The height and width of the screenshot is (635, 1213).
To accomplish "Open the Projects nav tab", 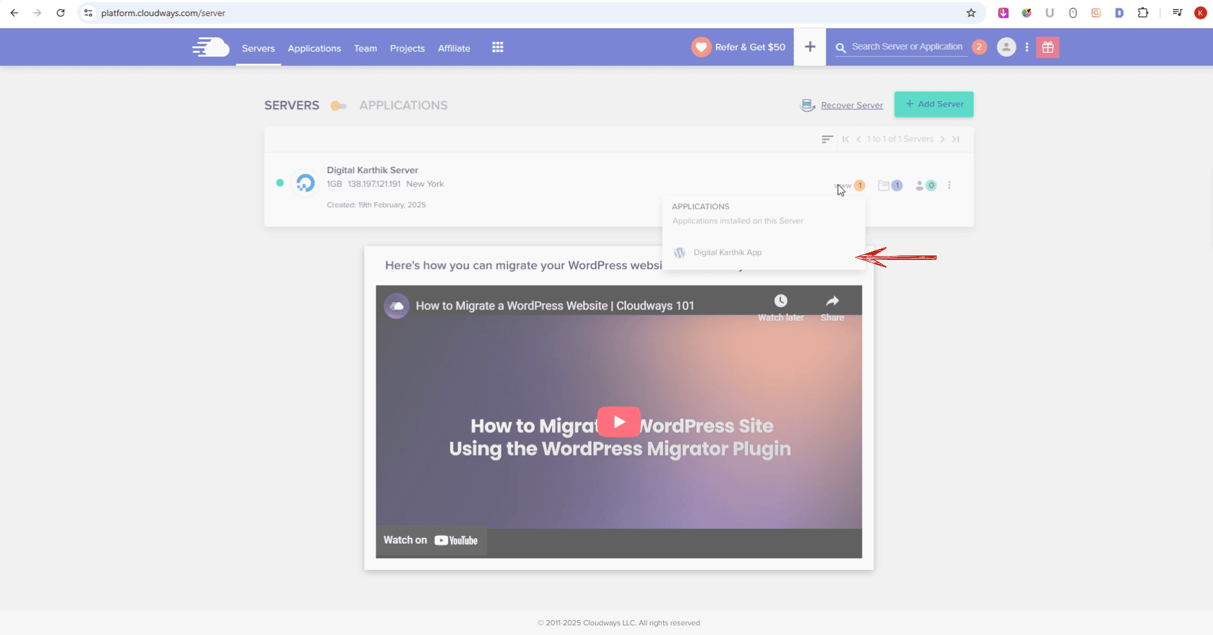I will tap(407, 48).
